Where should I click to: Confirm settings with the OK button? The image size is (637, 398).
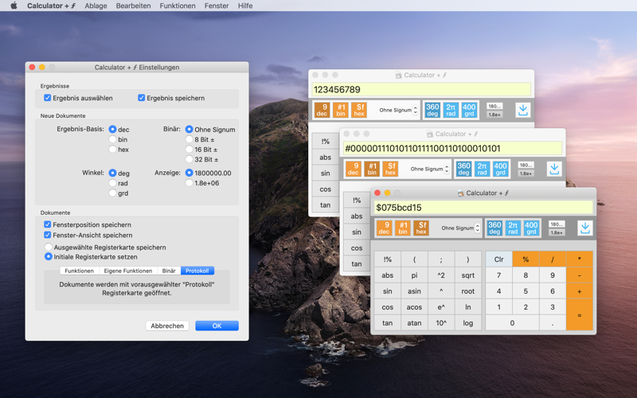click(217, 326)
